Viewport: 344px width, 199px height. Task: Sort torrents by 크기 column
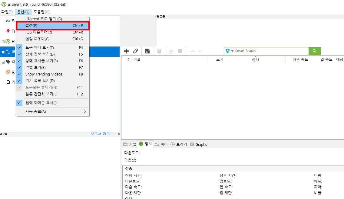(216, 59)
